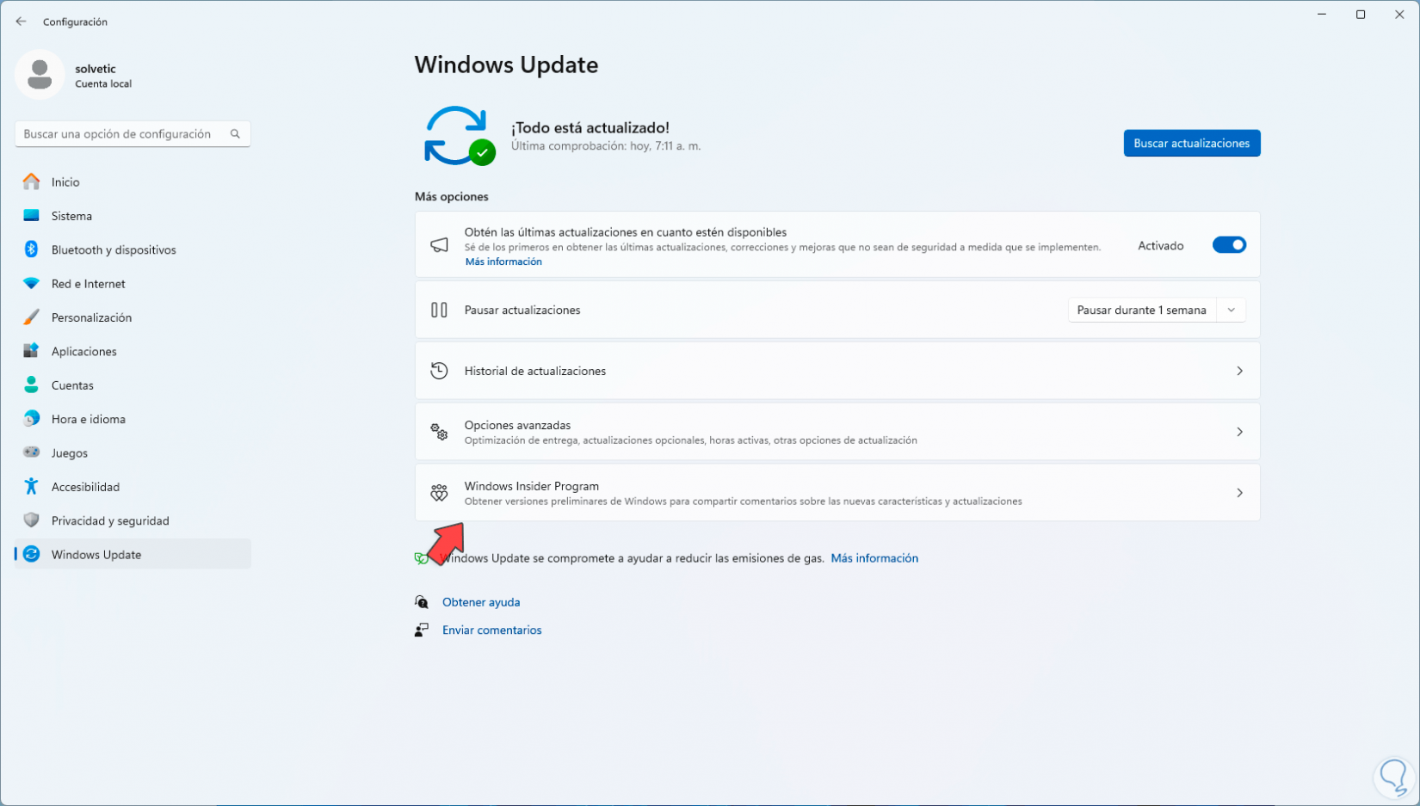
Task: Click Pausar durante 1 semana button
Action: coord(1142,311)
